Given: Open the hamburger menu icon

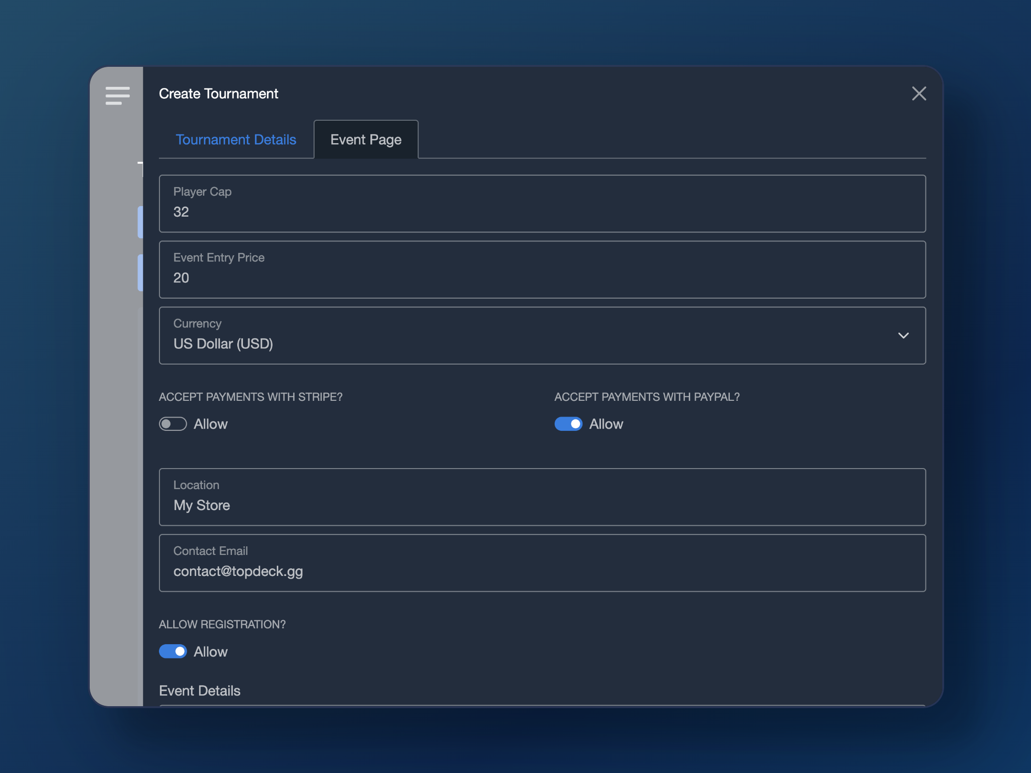Looking at the screenshot, I should point(117,95).
